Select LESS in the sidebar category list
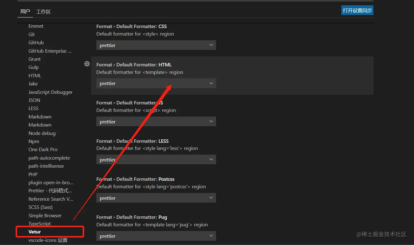 [x=33, y=108]
